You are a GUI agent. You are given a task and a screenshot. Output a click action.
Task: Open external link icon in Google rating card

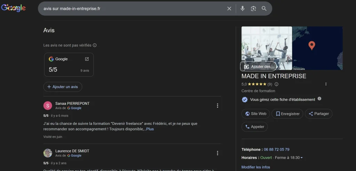(87, 59)
